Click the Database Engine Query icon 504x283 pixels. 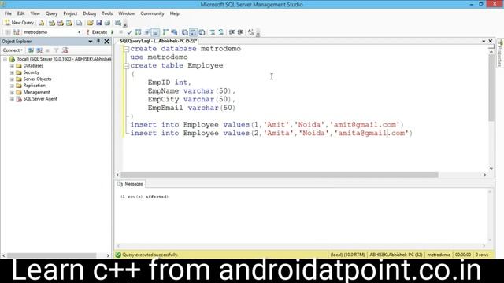tap(42, 23)
